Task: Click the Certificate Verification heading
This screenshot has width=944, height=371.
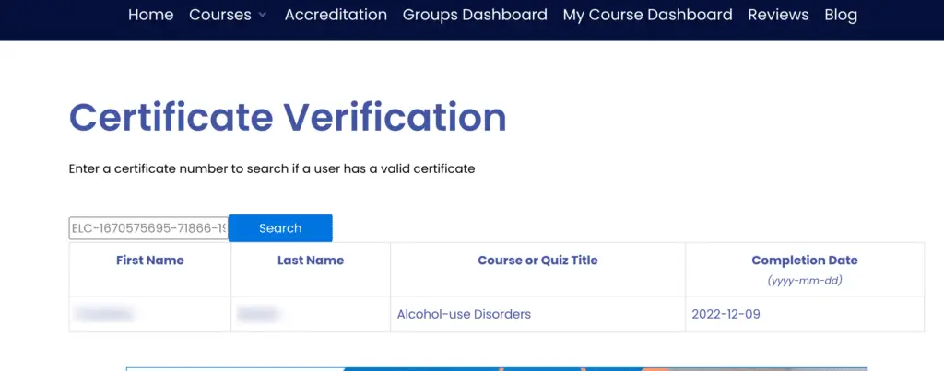Action: tap(288, 117)
